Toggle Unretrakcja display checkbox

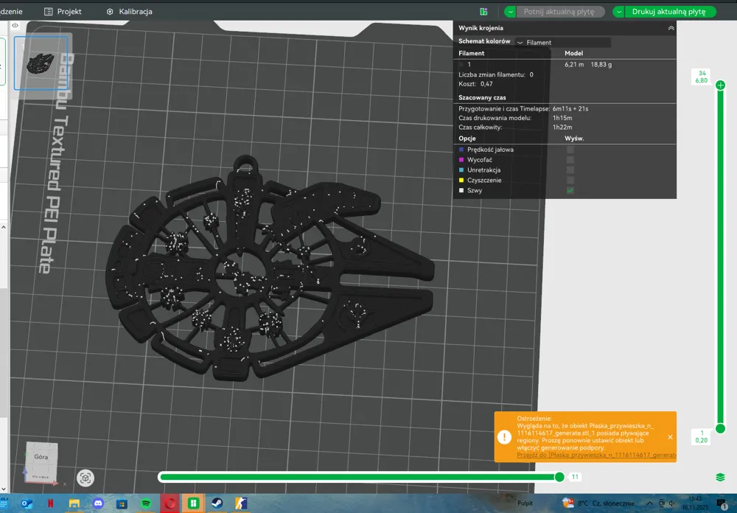pyautogui.click(x=570, y=170)
